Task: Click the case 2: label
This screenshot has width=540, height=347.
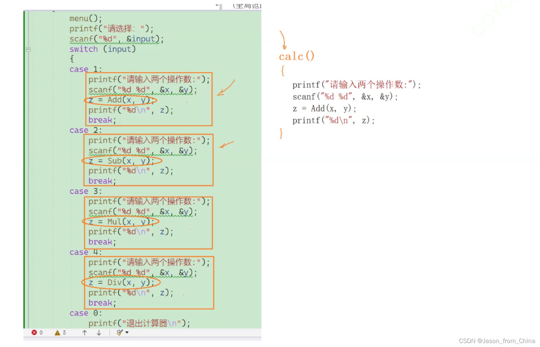Action: (86, 130)
